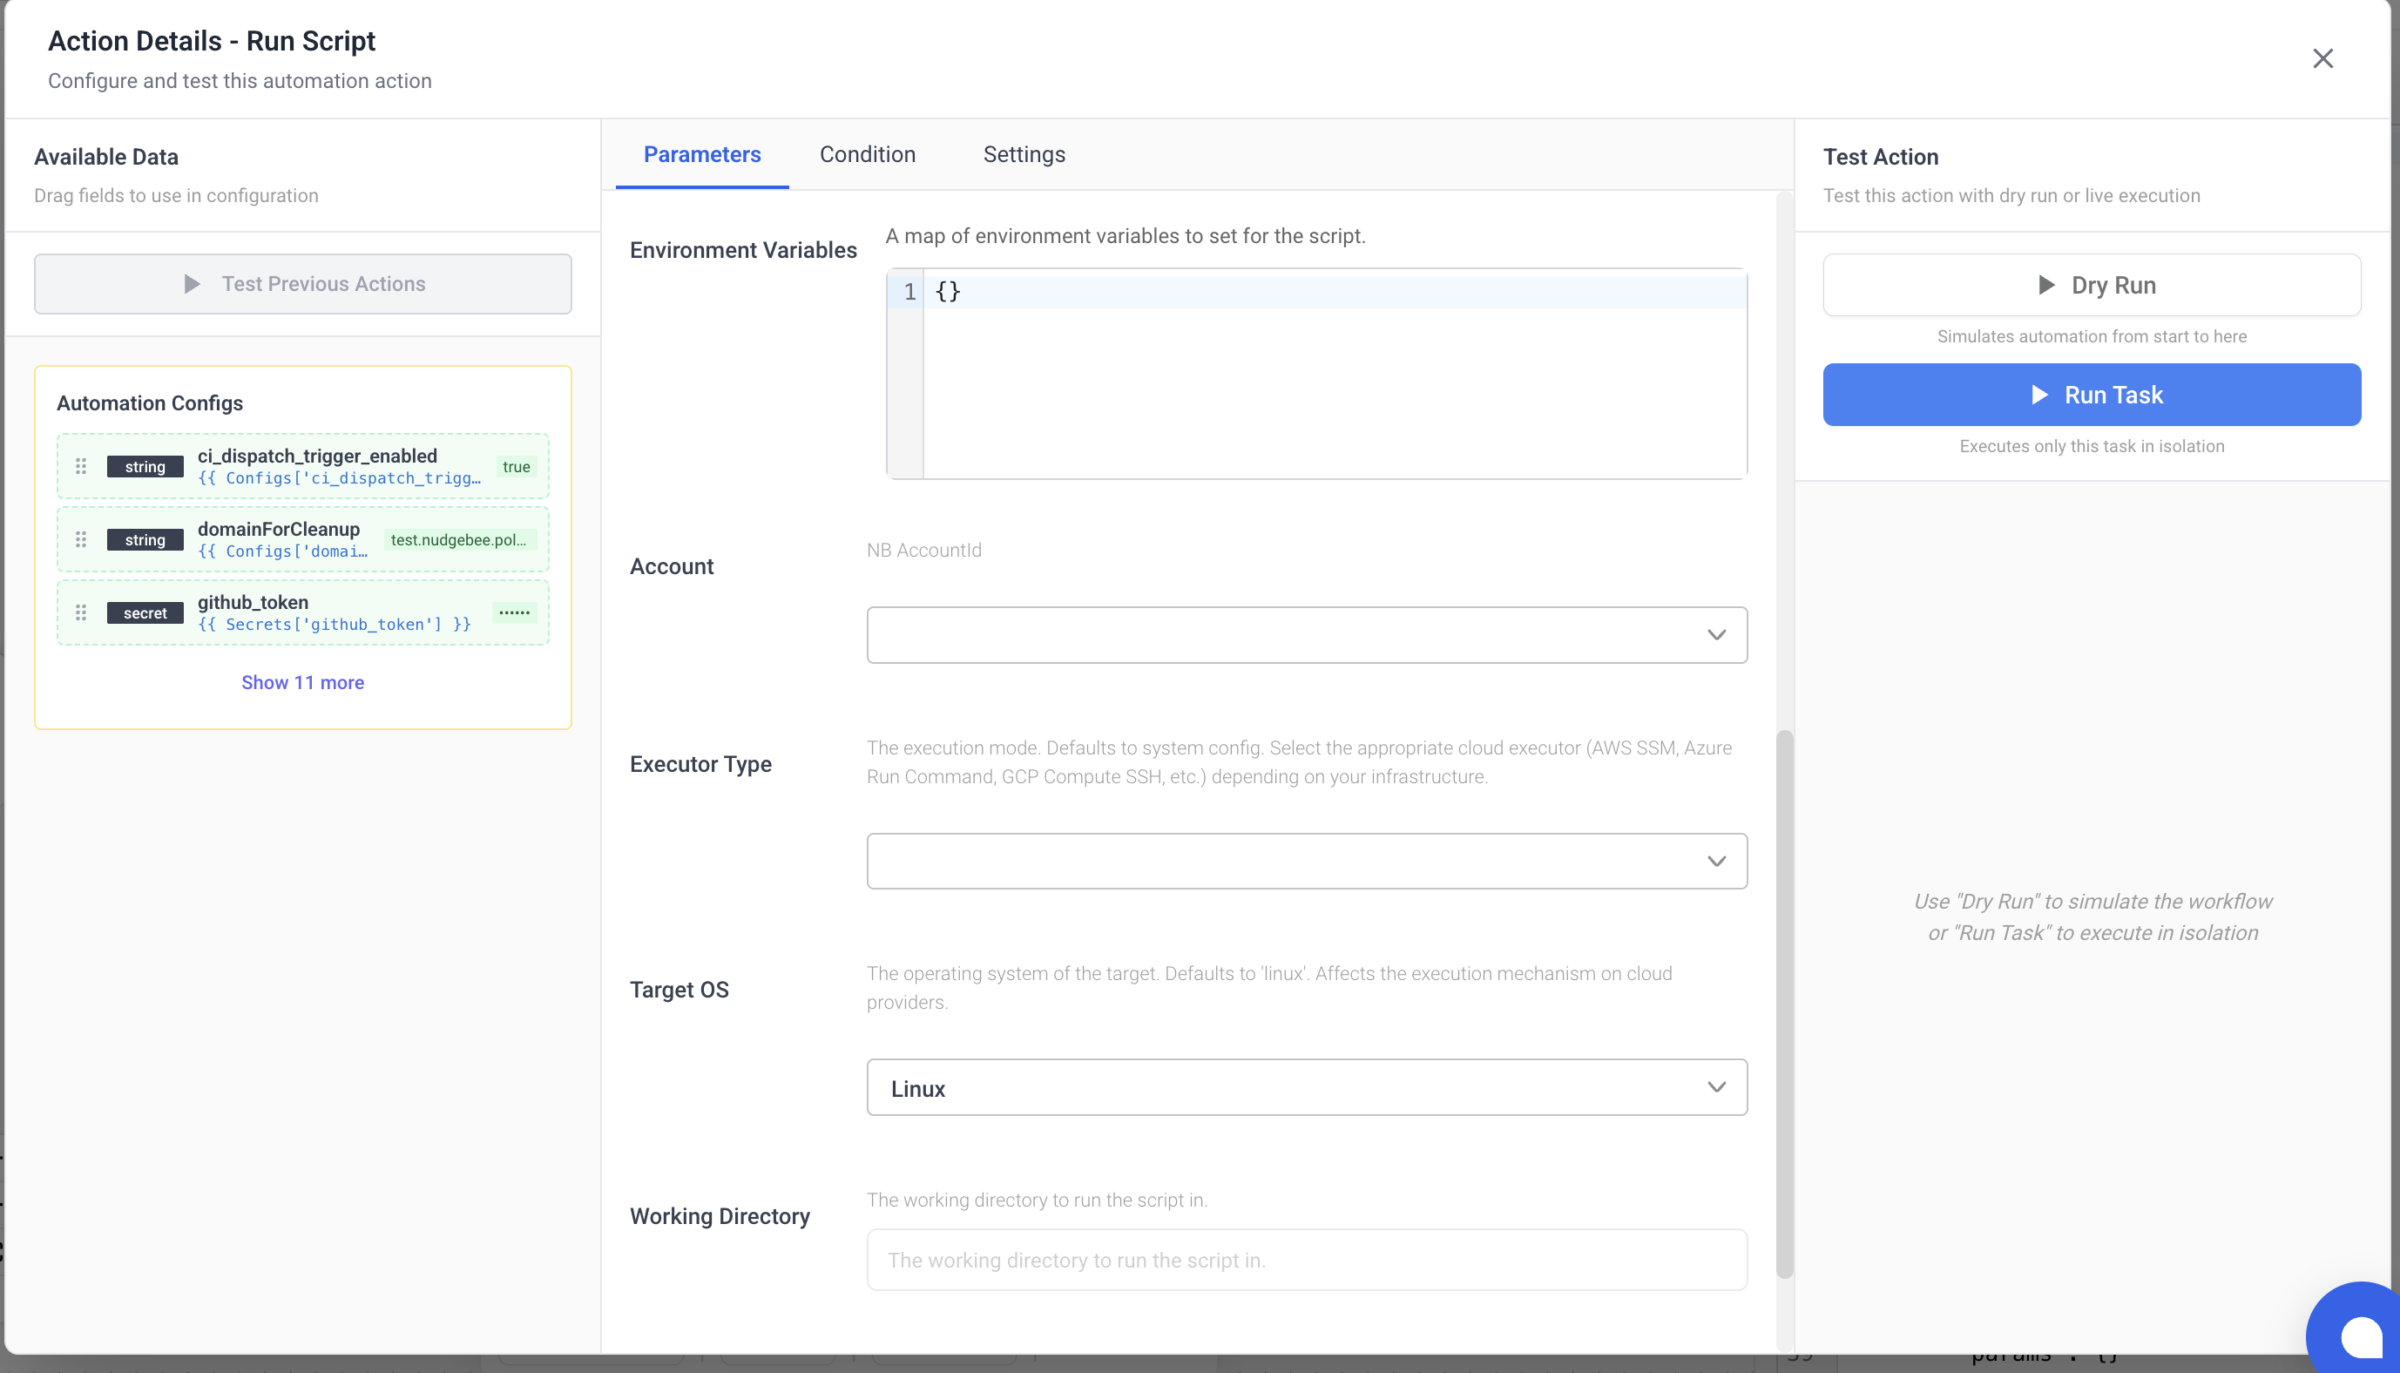Click the 'secret' type tag

(x=145, y=613)
